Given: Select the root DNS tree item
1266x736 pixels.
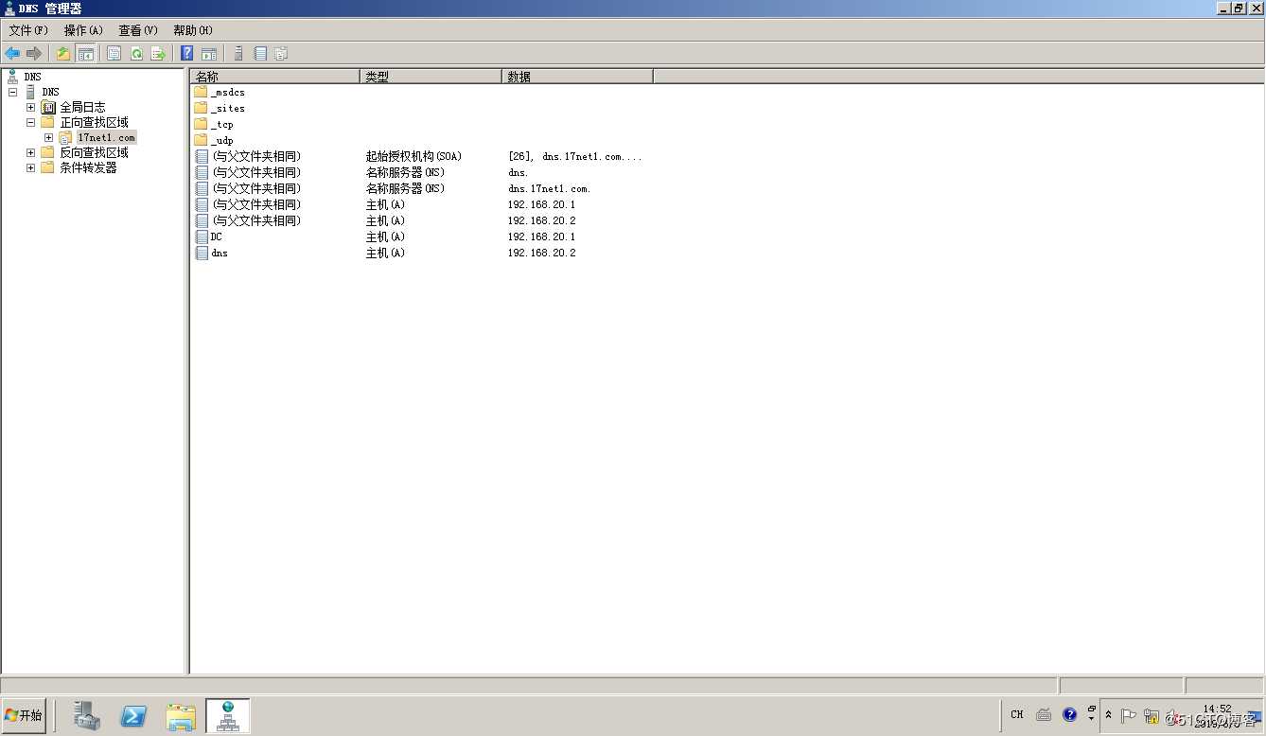Looking at the screenshot, I should pyautogui.click(x=32, y=77).
